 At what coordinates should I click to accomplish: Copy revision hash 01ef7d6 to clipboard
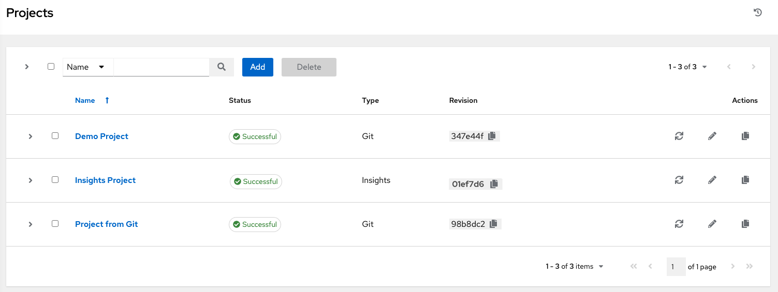pyautogui.click(x=494, y=183)
